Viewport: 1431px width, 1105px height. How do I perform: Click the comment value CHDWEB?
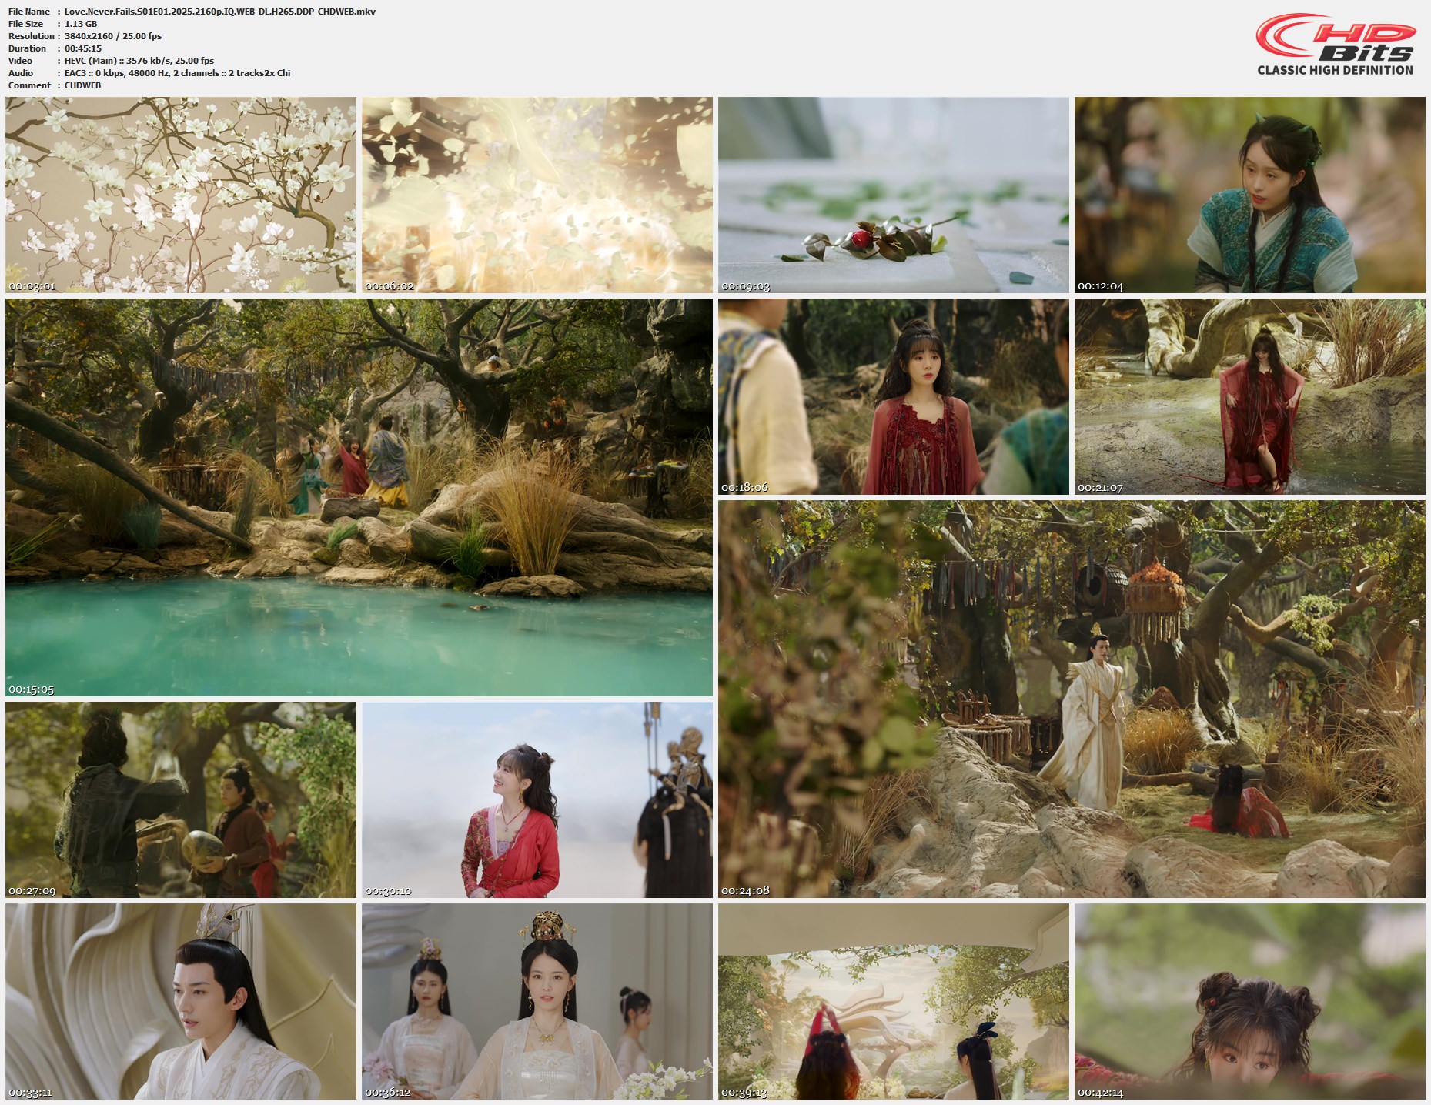tap(83, 85)
